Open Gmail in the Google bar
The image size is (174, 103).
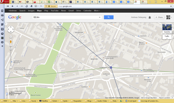click(71, 11)
